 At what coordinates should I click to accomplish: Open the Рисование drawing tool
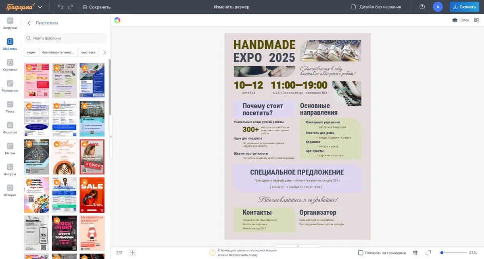(10, 84)
